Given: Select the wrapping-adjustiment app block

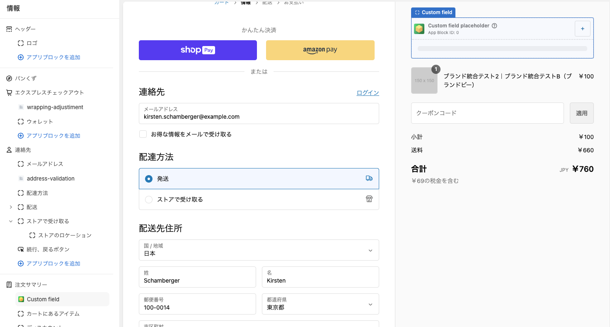Looking at the screenshot, I should 55,107.
